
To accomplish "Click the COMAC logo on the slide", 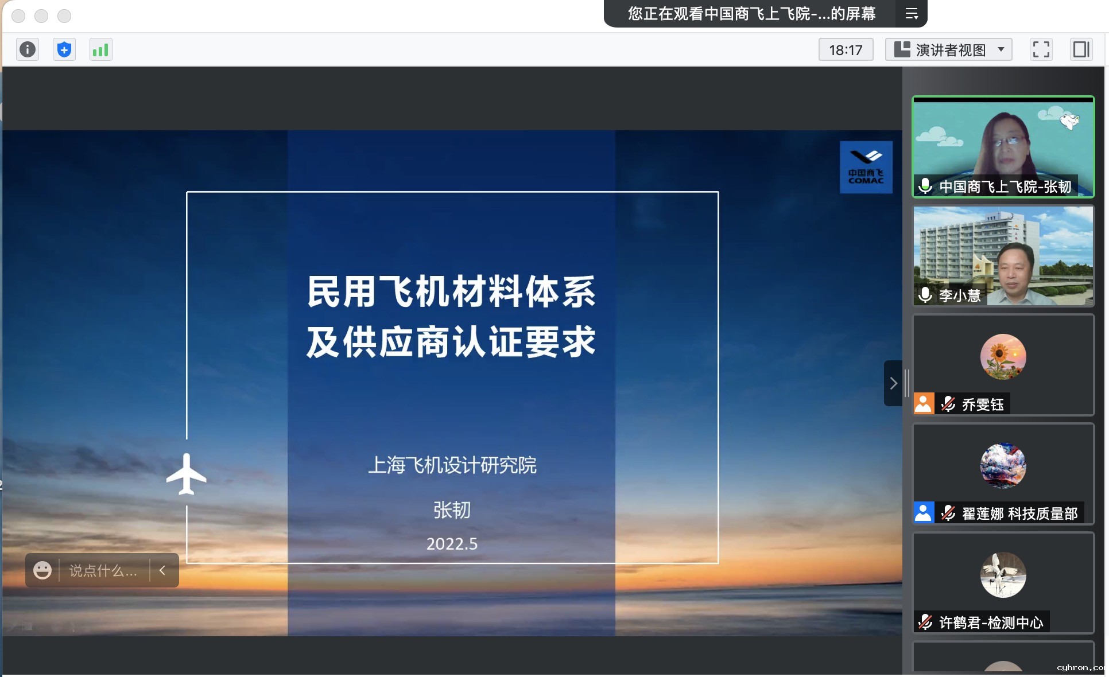I will tap(866, 167).
